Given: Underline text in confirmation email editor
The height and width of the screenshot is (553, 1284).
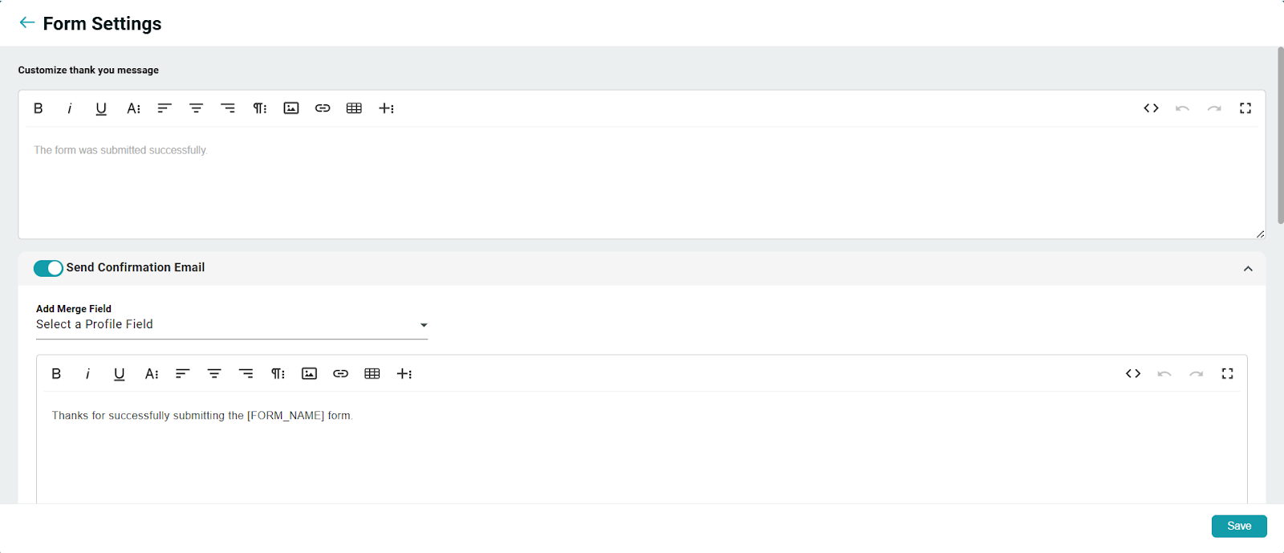Looking at the screenshot, I should point(120,374).
